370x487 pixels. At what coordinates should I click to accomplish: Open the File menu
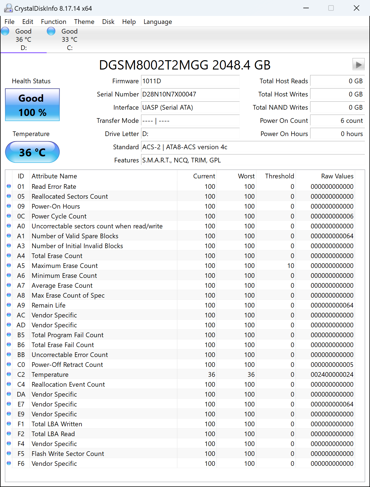pyautogui.click(x=10, y=22)
